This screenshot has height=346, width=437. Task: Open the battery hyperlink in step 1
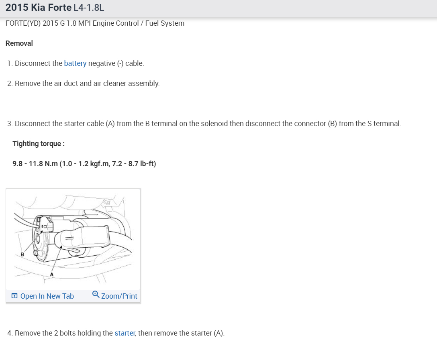(75, 63)
